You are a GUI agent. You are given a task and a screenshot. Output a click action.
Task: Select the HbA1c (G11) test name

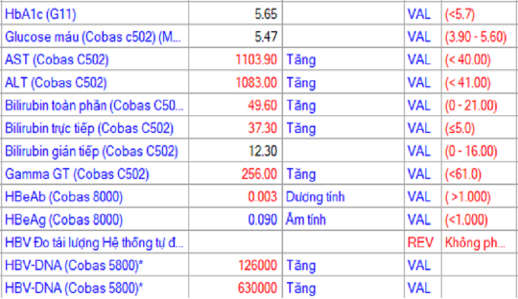click(44, 12)
